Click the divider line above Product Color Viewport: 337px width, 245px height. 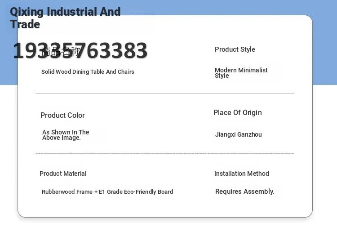click(x=164, y=93)
